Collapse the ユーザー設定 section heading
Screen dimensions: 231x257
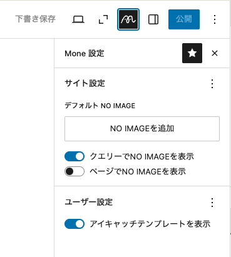point(89,202)
